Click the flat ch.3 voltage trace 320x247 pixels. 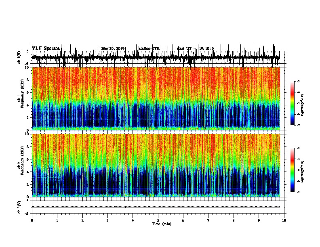pyautogui.click(x=156, y=207)
